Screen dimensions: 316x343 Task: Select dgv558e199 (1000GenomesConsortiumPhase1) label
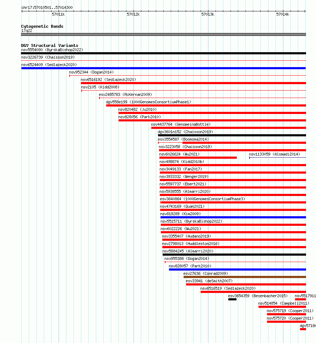[148, 102]
